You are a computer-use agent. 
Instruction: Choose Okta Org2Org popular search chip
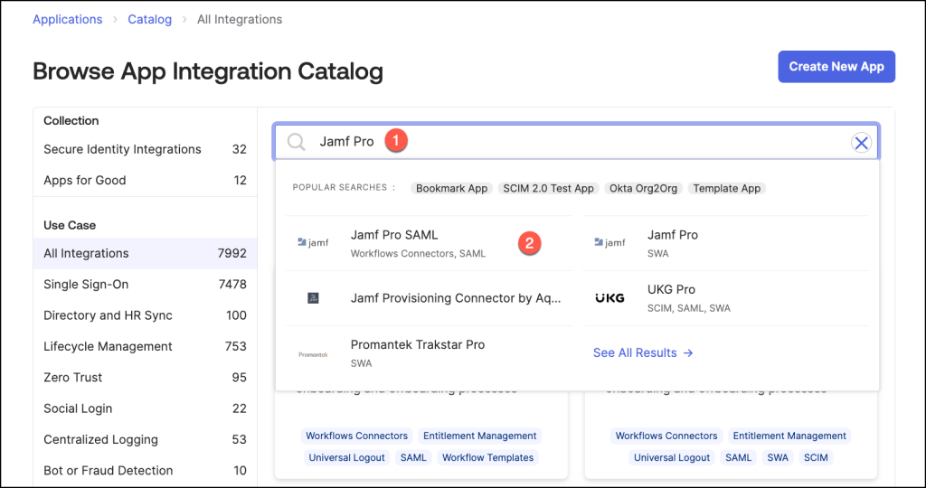pyautogui.click(x=643, y=189)
